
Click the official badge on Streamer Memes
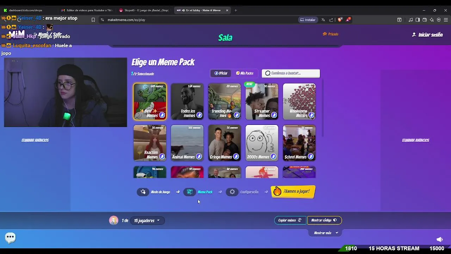274,115
